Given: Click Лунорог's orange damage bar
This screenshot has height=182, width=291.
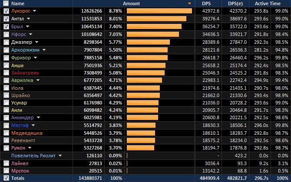Looking at the screenshot, I should (159, 11).
